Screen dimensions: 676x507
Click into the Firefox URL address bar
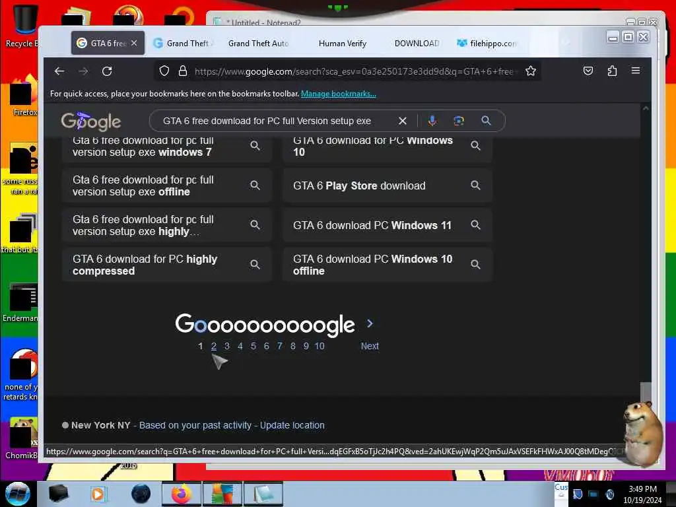coord(354,71)
